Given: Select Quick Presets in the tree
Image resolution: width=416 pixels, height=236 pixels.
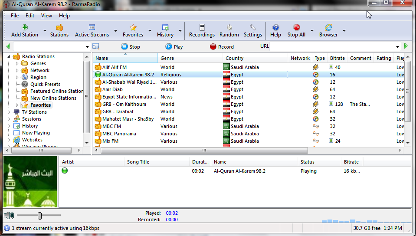Looking at the screenshot, I should (x=46, y=84).
